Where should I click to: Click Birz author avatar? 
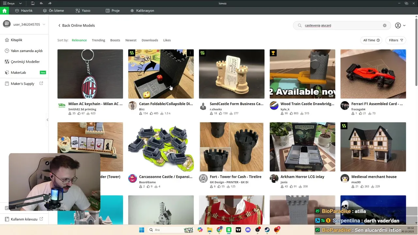133,105
